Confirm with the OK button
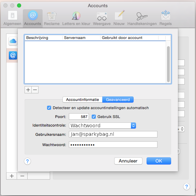 point(159,161)
